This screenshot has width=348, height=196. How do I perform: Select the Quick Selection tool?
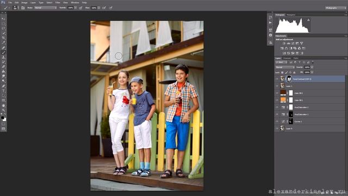click(3, 33)
